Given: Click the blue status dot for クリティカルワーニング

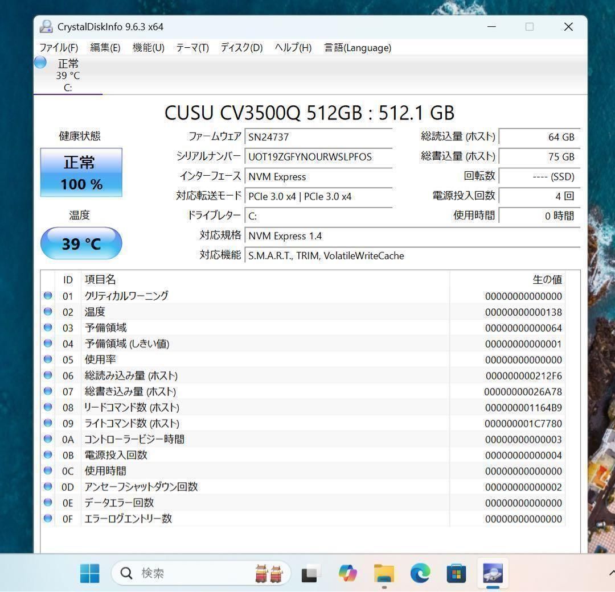Looking at the screenshot, I should coord(48,296).
